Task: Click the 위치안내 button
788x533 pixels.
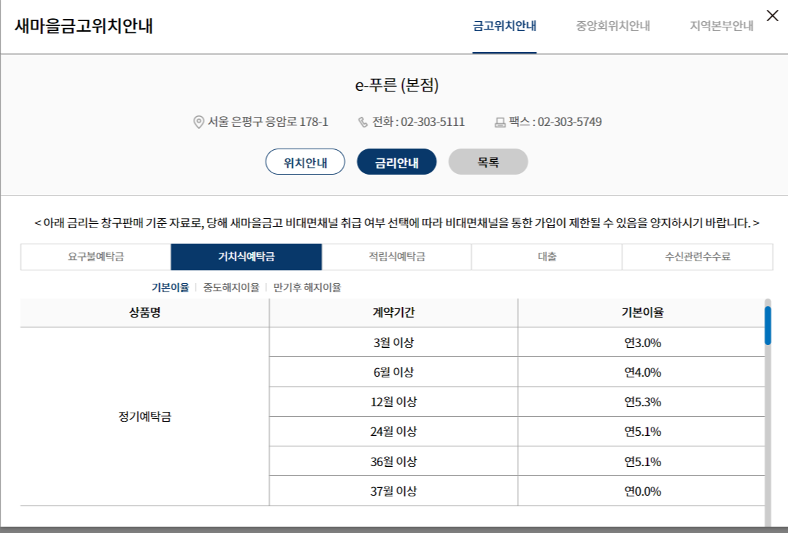Action: click(x=305, y=162)
